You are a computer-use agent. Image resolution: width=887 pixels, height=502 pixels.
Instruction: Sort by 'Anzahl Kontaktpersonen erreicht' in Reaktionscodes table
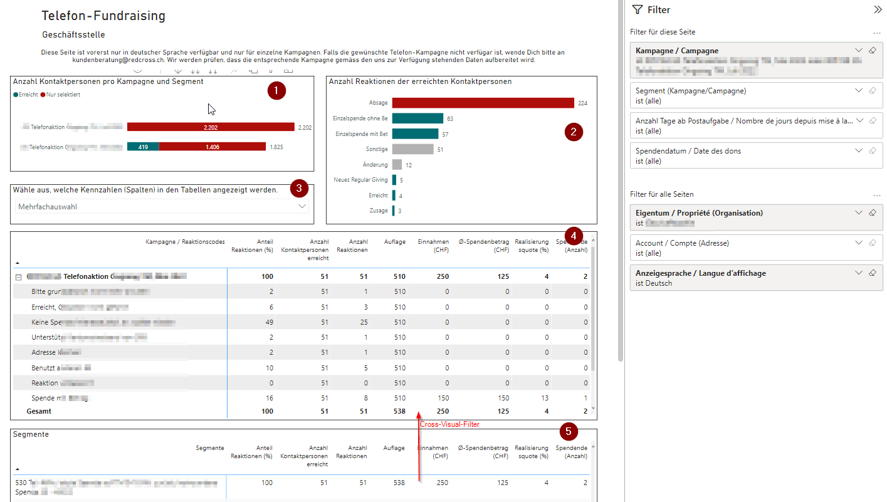305,249
